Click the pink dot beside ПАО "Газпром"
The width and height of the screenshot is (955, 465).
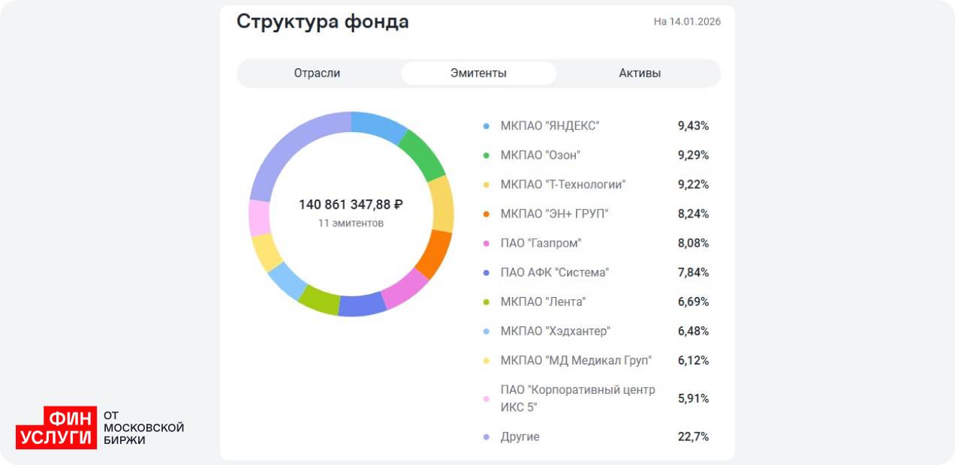click(x=486, y=243)
